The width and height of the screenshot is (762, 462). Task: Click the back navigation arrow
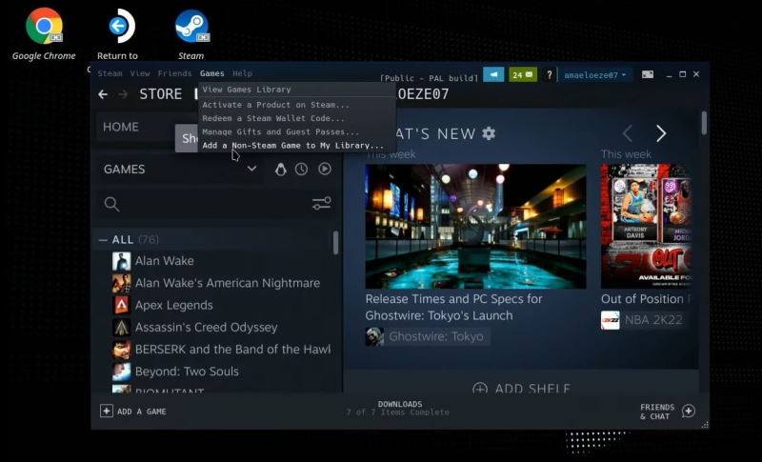tap(103, 94)
